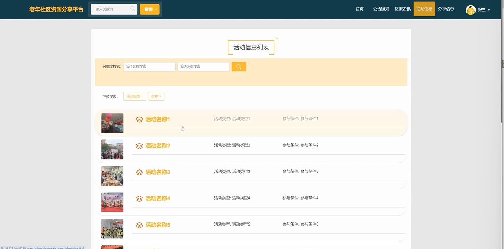Click the text 活动类型: 活动类型2

coord(232,145)
